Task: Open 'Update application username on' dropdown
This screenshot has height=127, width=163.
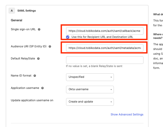Action: [90, 102]
